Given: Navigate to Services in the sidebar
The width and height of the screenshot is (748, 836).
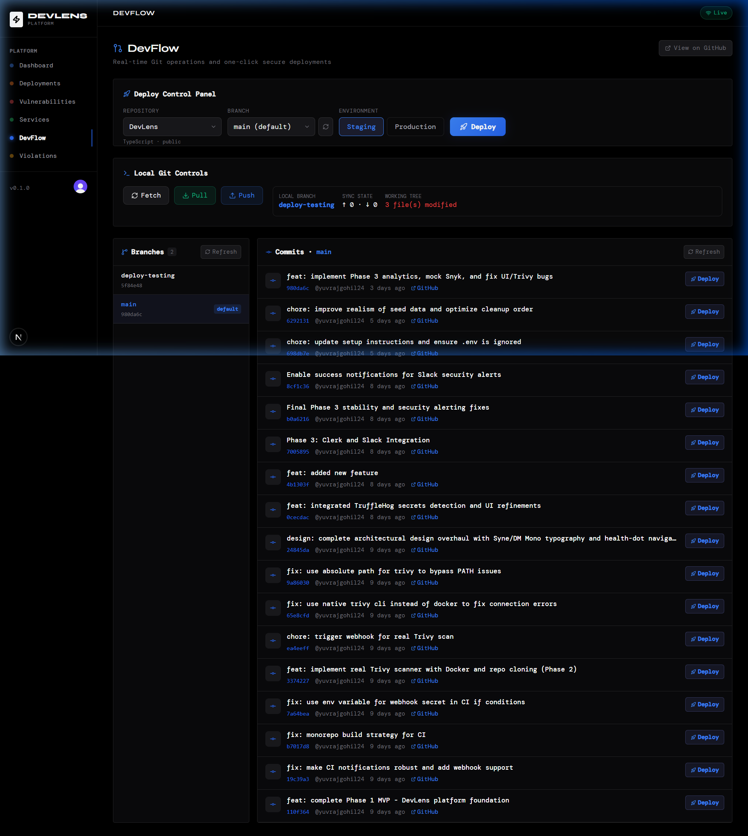Looking at the screenshot, I should point(34,120).
